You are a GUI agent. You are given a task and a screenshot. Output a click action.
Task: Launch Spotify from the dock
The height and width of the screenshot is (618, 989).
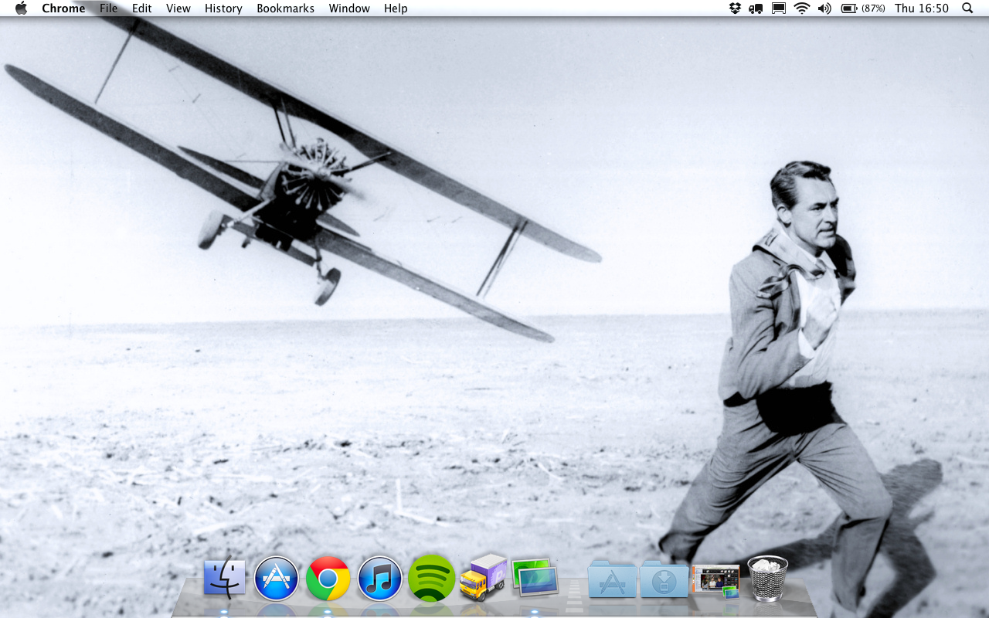[x=431, y=579]
